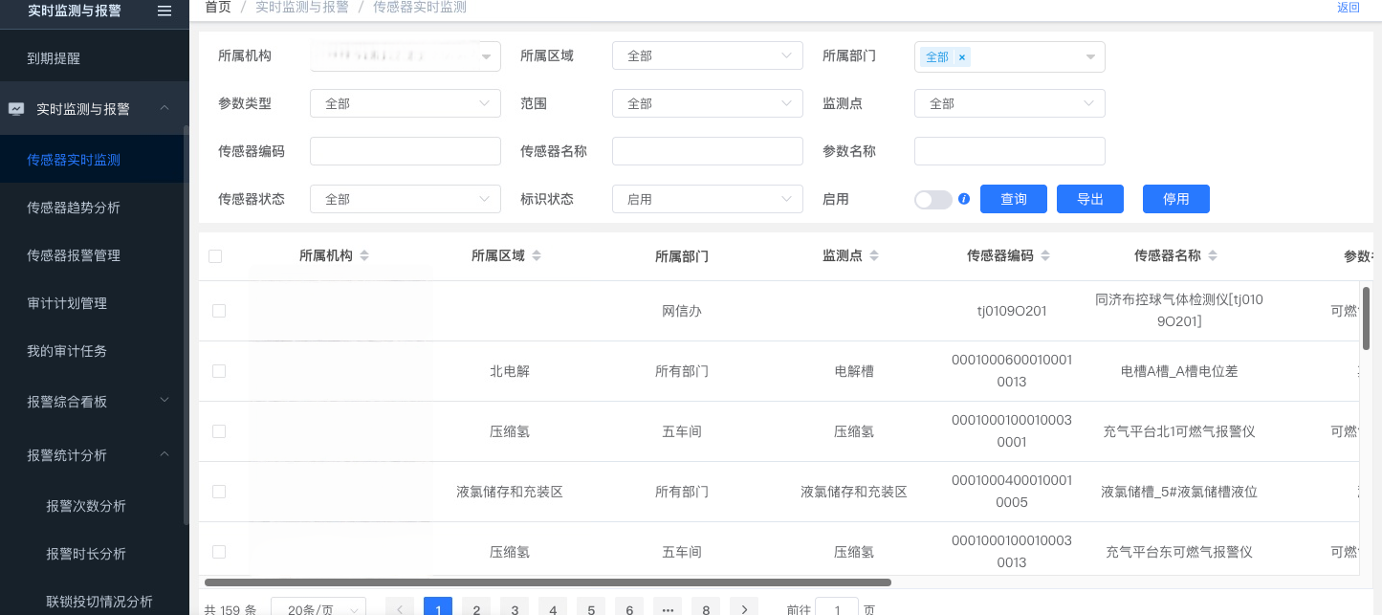This screenshot has width=1382, height=615.
Task: Sort by 所属区域 column sort icon
Action: [x=537, y=256]
